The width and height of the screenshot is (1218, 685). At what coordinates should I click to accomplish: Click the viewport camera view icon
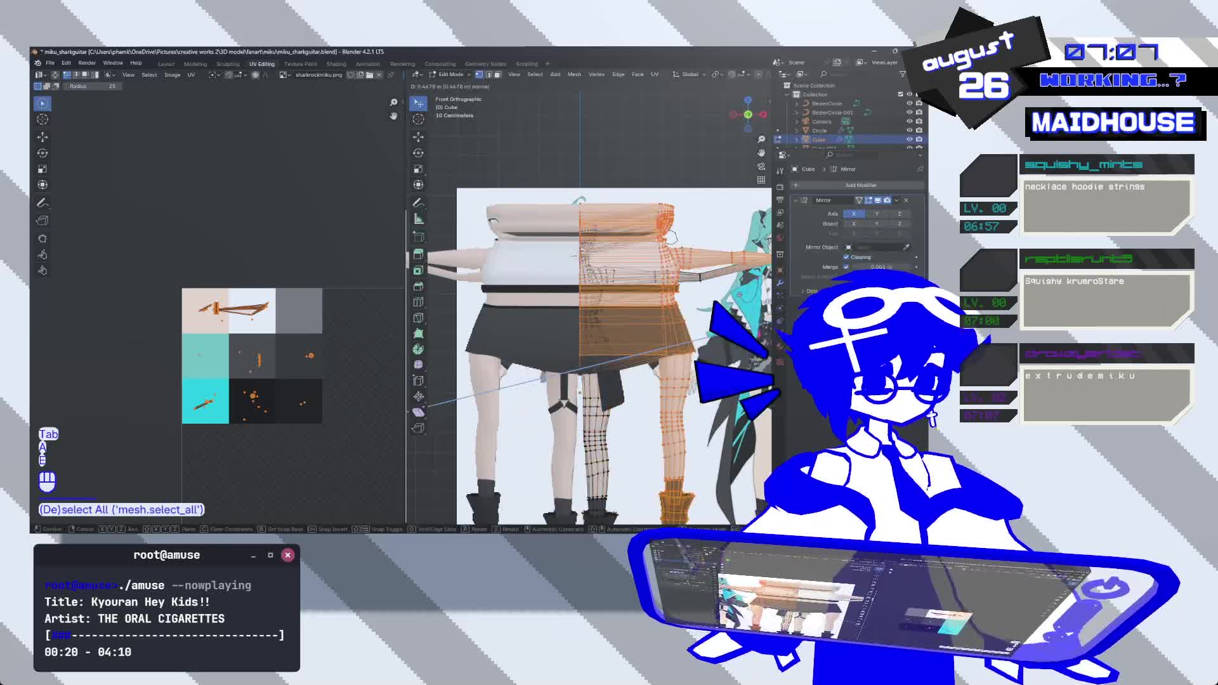point(761,166)
